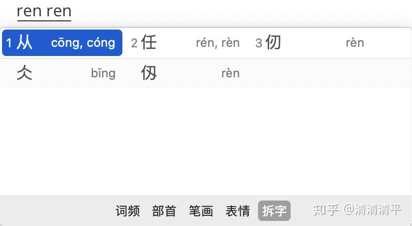Switch to the 笔画 tab
This screenshot has height=226, width=412.
(201, 211)
